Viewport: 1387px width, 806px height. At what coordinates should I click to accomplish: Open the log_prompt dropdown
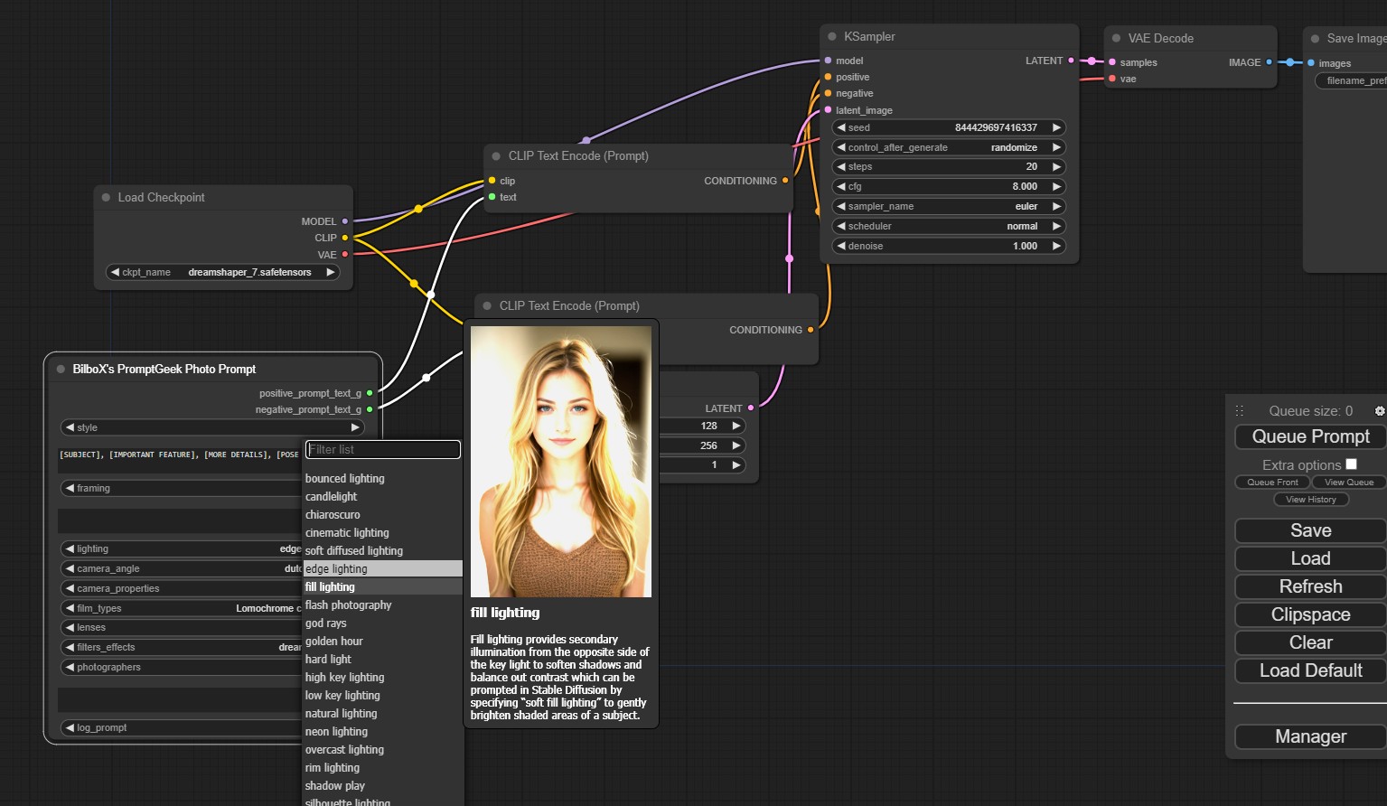click(x=181, y=727)
